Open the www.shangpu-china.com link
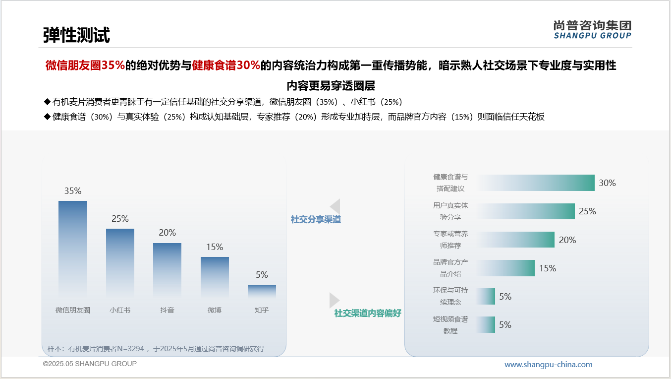The width and height of the screenshot is (671, 379). coord(549,365)
